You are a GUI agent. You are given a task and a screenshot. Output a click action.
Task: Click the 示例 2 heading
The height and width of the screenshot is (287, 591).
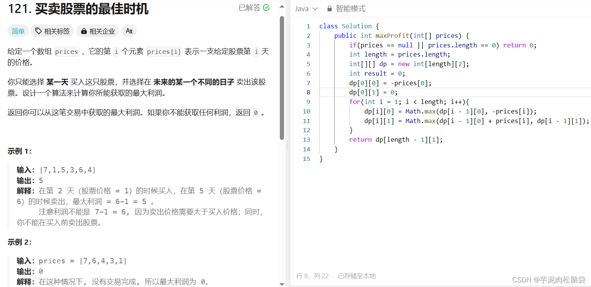click(20, 242)
